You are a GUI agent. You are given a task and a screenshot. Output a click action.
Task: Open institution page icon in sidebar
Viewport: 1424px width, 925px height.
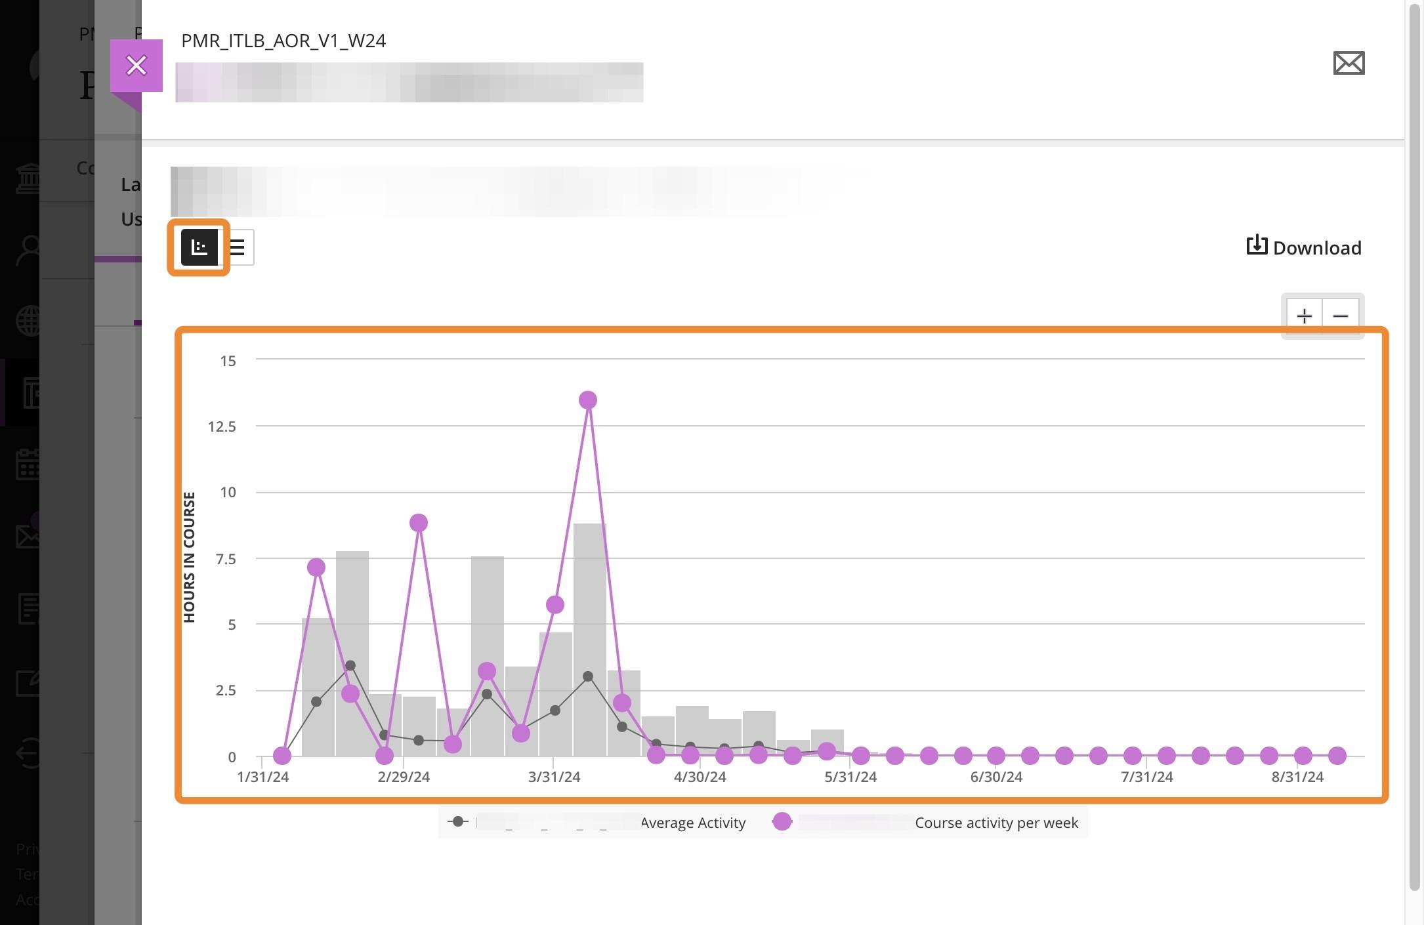28,178
